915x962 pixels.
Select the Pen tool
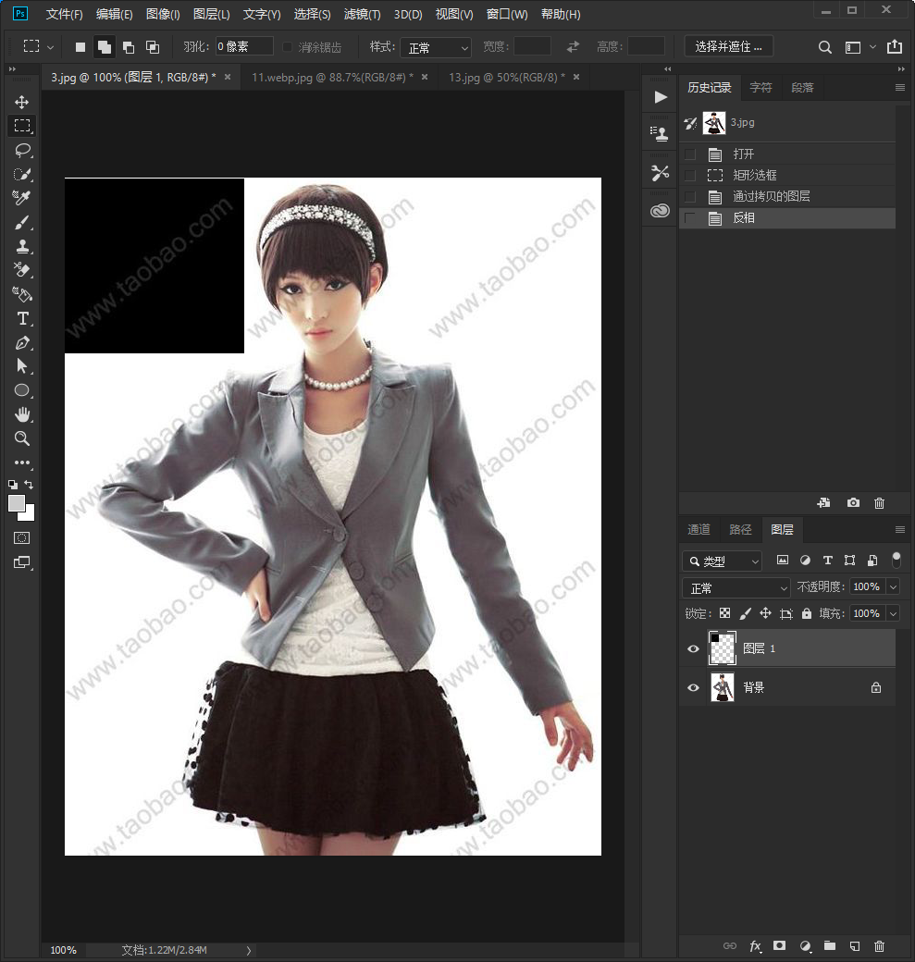click(x=23, y=343)
